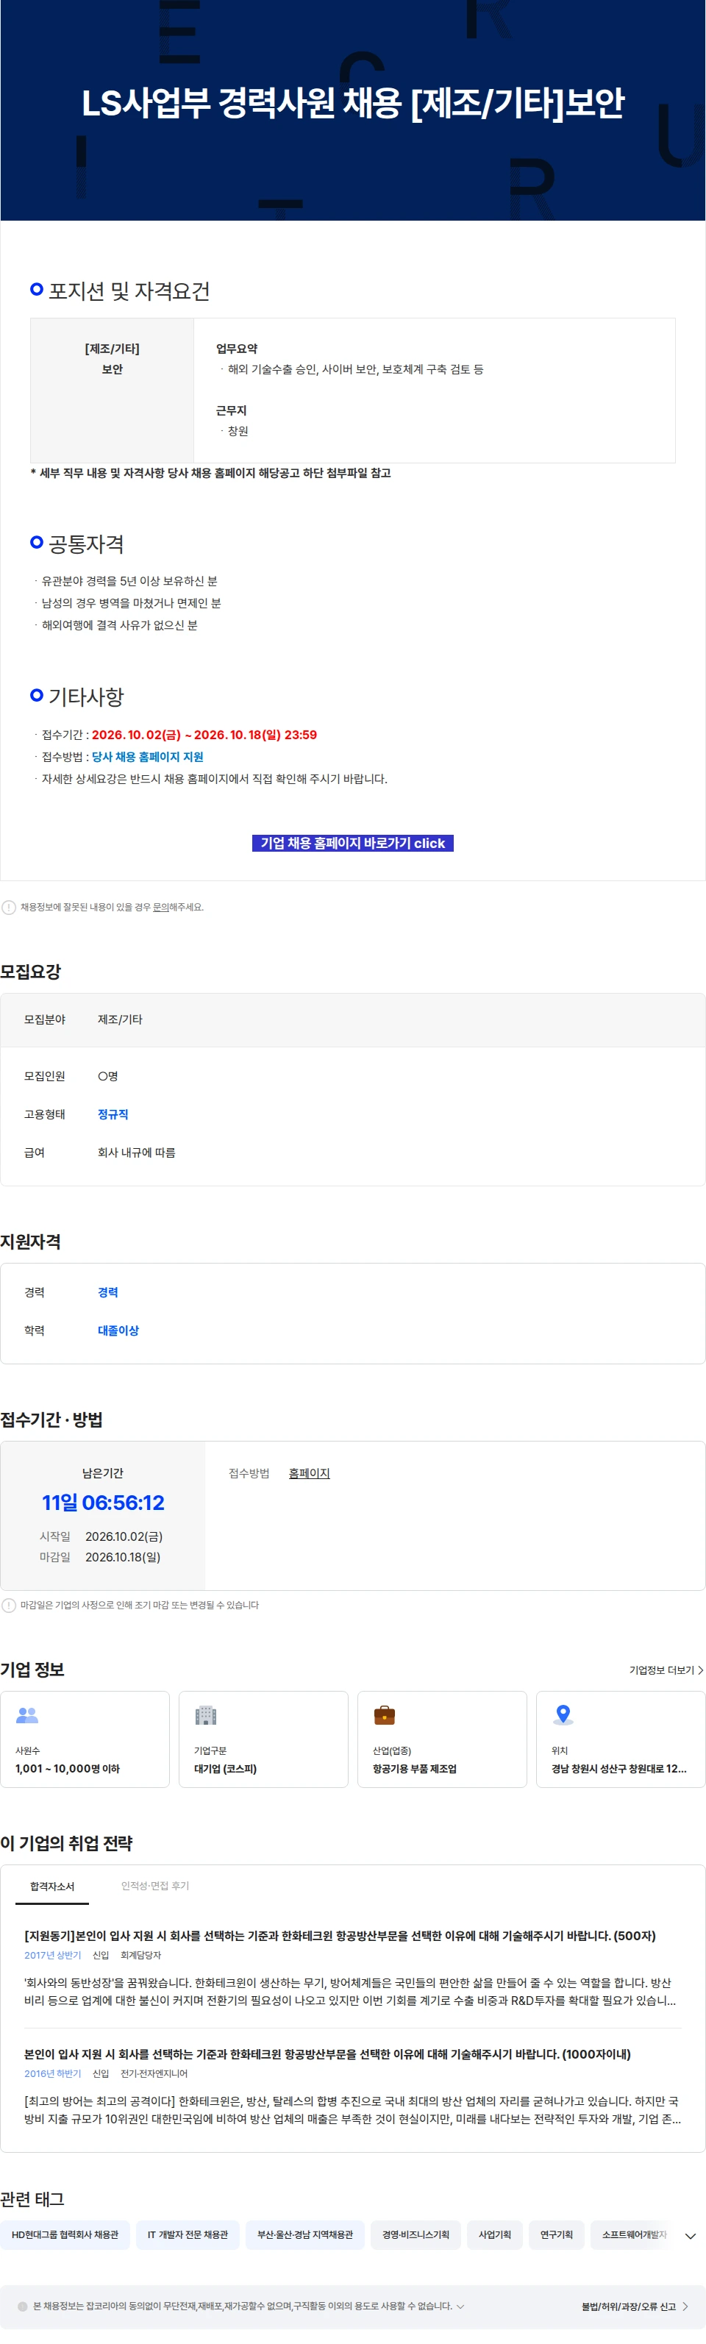
Task: Click the 1,001 ~ 10,000명 이하 value
Action: [68, 1769]
